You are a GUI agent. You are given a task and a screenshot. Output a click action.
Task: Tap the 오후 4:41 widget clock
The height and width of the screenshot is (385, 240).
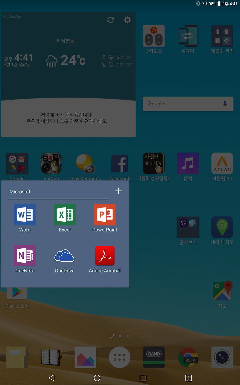pos(18,58)
